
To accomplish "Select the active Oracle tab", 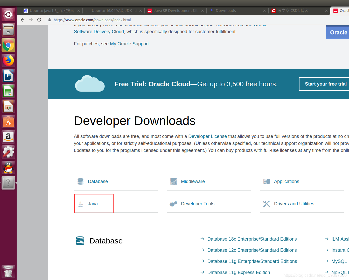I will pos(340,11).
